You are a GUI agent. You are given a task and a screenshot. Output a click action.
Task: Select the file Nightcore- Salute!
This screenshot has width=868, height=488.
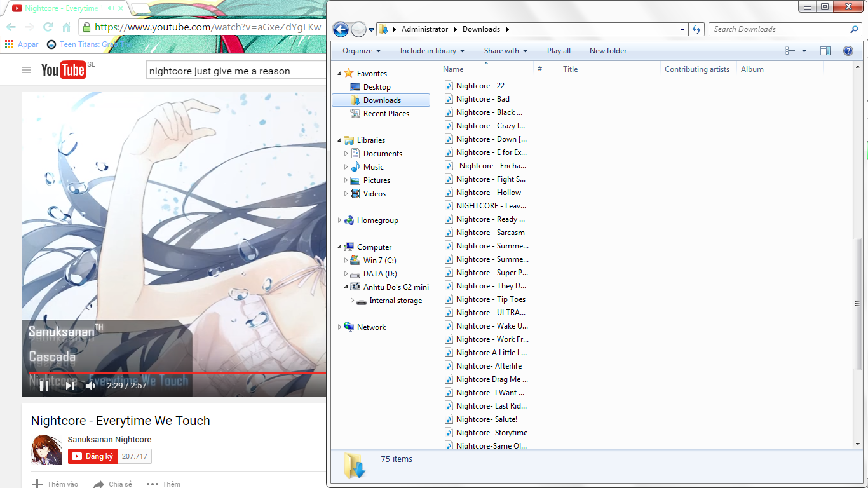point(487,419)
